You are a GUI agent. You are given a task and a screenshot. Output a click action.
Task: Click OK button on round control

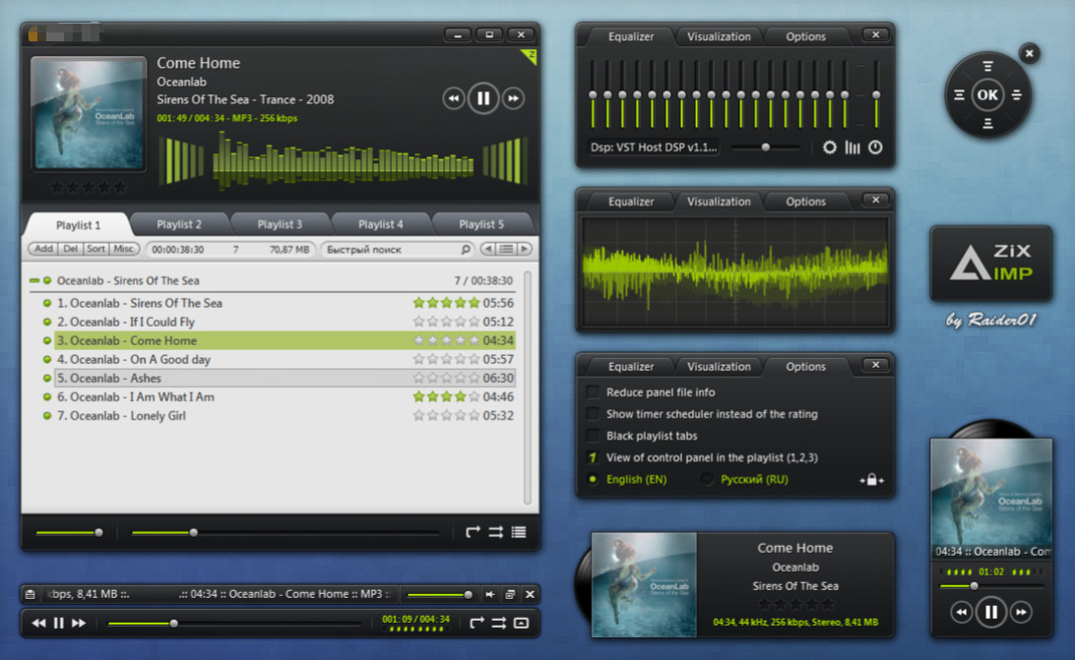987,94
